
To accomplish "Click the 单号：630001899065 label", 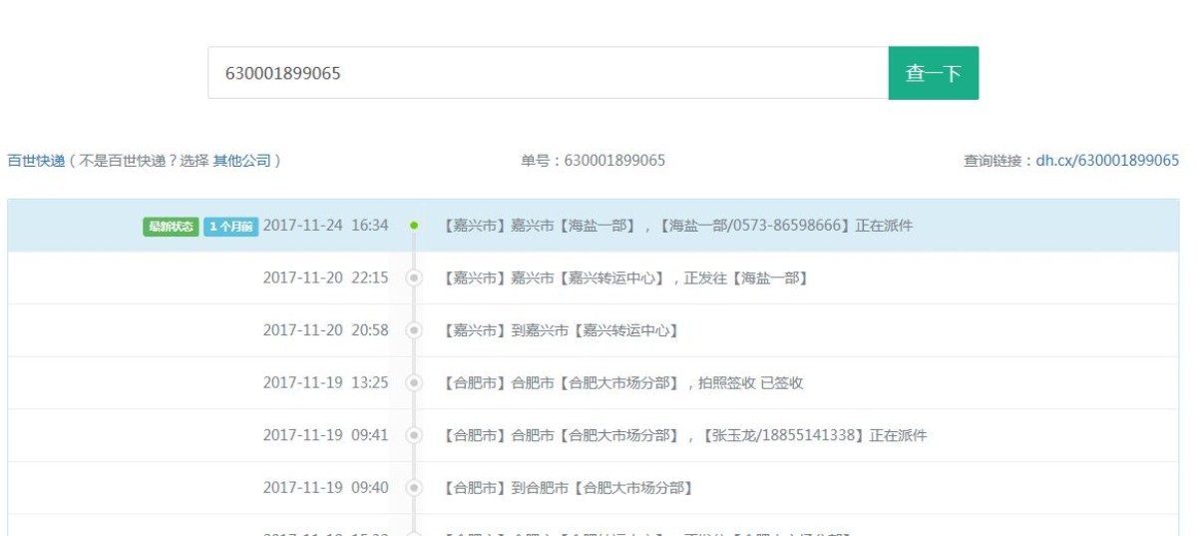I will click(593, 161).
